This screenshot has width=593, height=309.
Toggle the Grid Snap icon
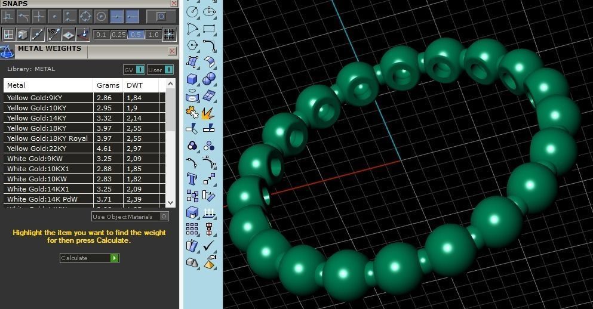169,35
